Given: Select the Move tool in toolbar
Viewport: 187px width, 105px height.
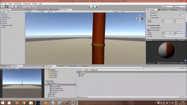Looking at the screenshot, I should [6, 7].
